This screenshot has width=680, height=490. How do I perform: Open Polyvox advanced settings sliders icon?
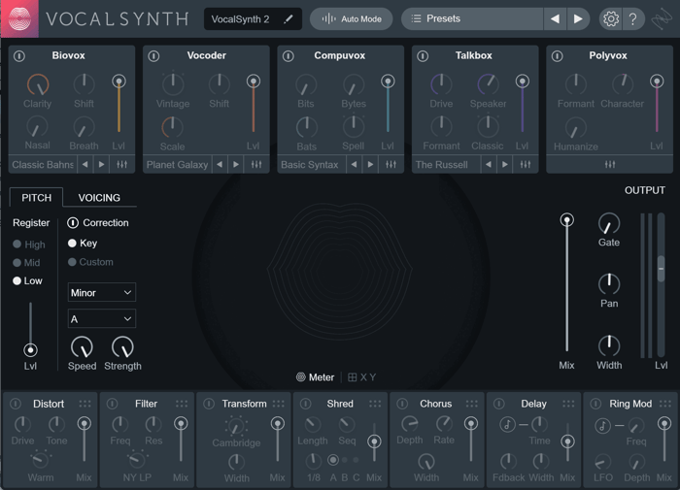[610, 165]
